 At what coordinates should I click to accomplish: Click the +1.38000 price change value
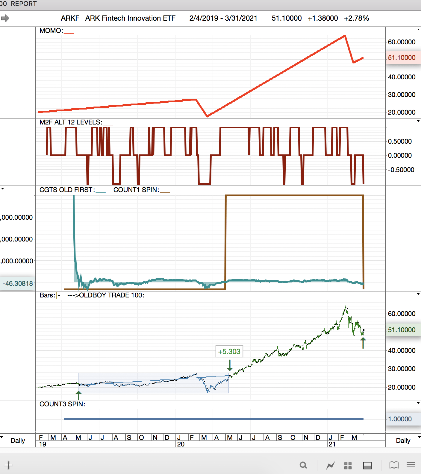tap(323, 18)
